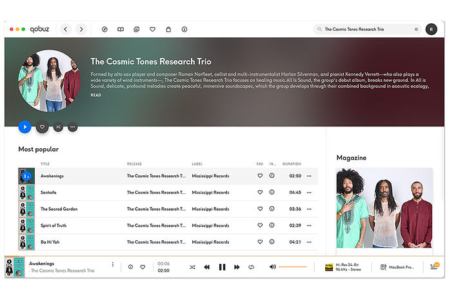This screenshot has height=299, width=449.
Task: Pause Awakenings via its row cover button
Action: coord(26,176)
